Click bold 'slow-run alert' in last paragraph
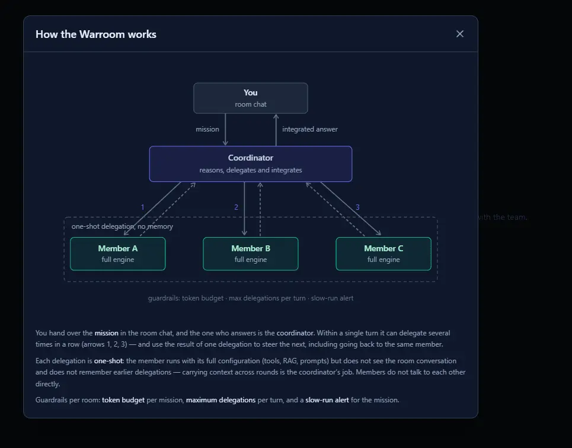This screenshot has height=448, width=572. 327,400
